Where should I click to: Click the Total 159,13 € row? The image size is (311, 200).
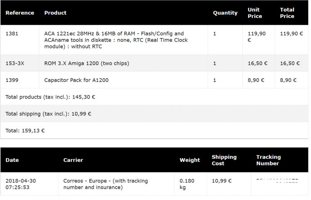click(25, 131)
